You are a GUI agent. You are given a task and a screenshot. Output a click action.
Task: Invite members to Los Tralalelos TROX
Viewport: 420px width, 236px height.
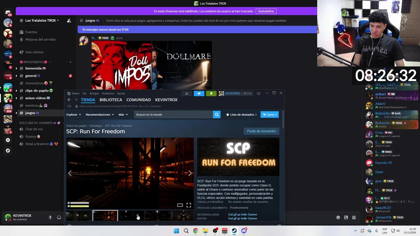tap(69, 20)
